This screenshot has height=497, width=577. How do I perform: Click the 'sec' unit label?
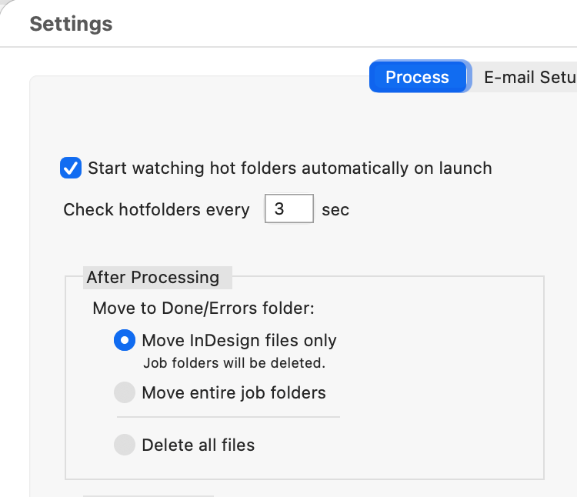click(335, 210)
